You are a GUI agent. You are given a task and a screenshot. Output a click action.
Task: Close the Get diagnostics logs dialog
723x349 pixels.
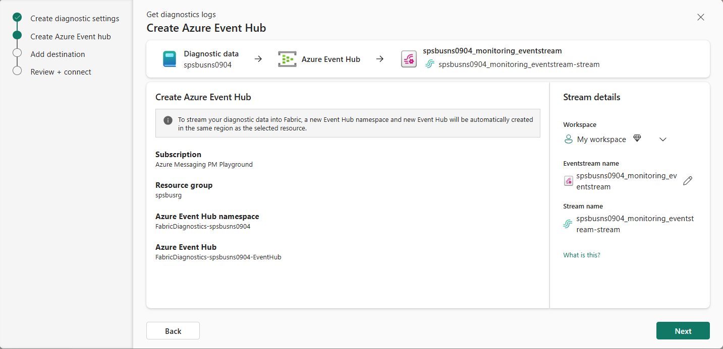(x=700, y=17)
